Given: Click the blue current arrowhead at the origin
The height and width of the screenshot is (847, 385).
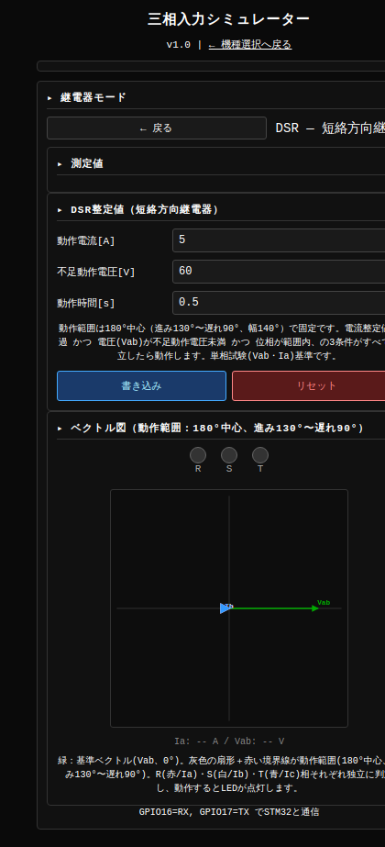Looking at the screenshot, I should (225, 608).
